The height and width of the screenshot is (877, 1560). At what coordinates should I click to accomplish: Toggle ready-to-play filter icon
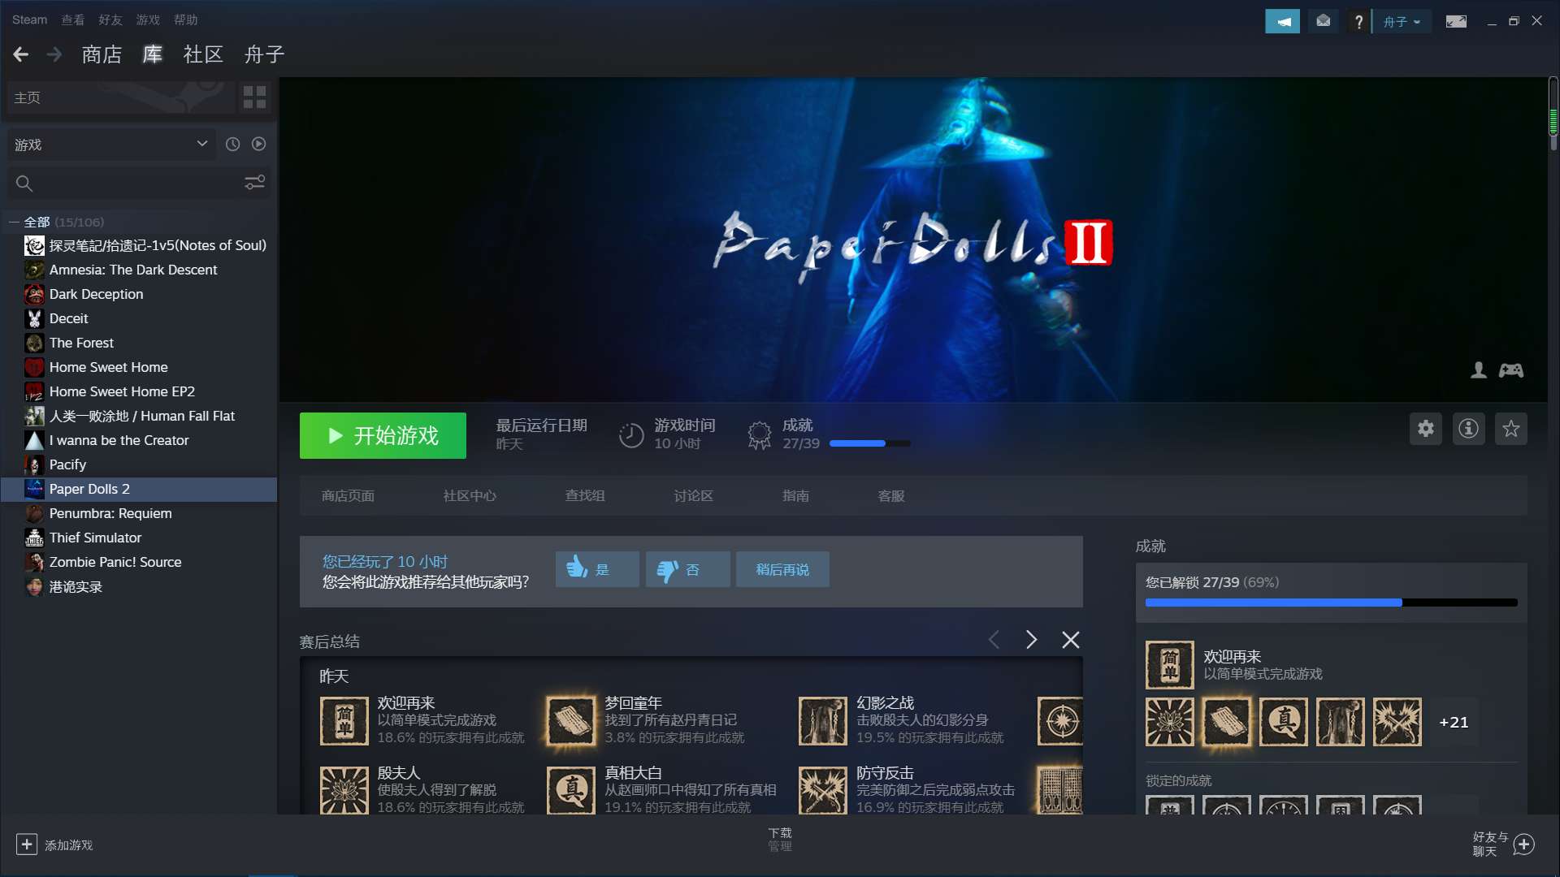pos(258,144)
